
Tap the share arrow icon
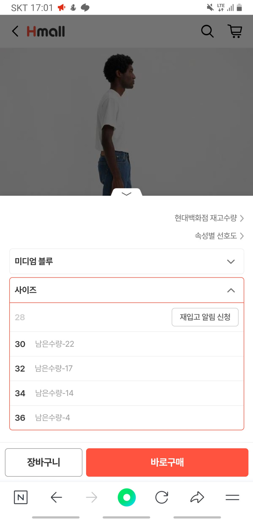pos(197,497)
